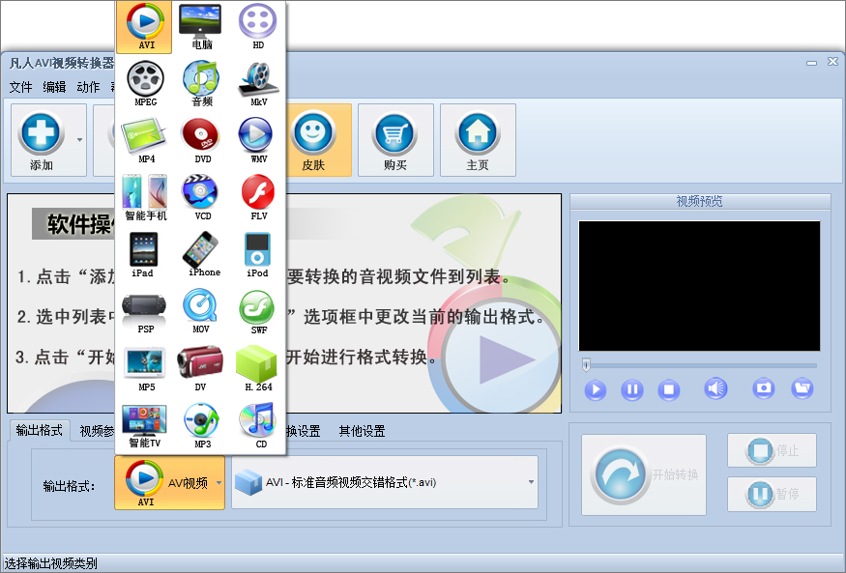Open the 文件 menu
846x573 pixels.
(20, 87)
